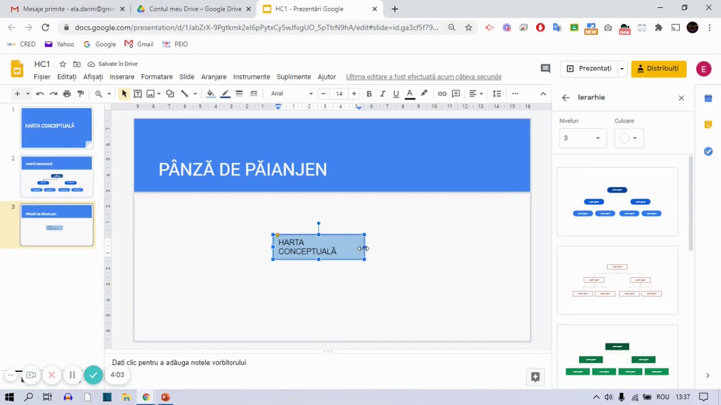Star the HC1 presentation
Image resolution: width=721 pixels, height=405 pixels.
[63, 64]
